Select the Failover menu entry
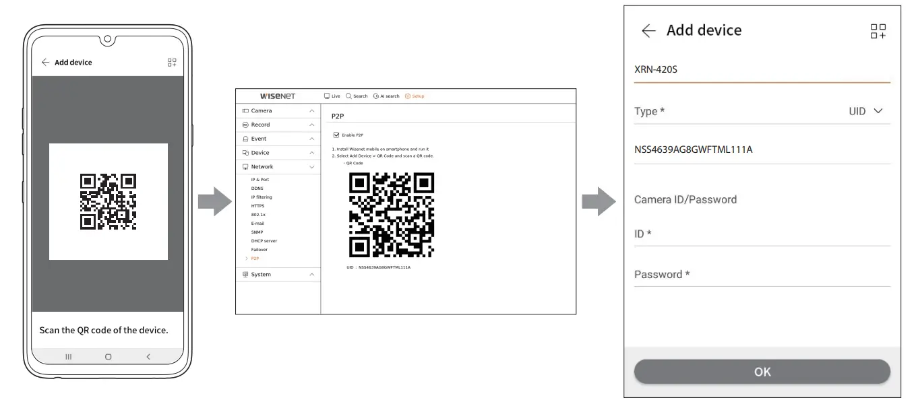This screenshot has height=406, width=916. coord(259,250)
